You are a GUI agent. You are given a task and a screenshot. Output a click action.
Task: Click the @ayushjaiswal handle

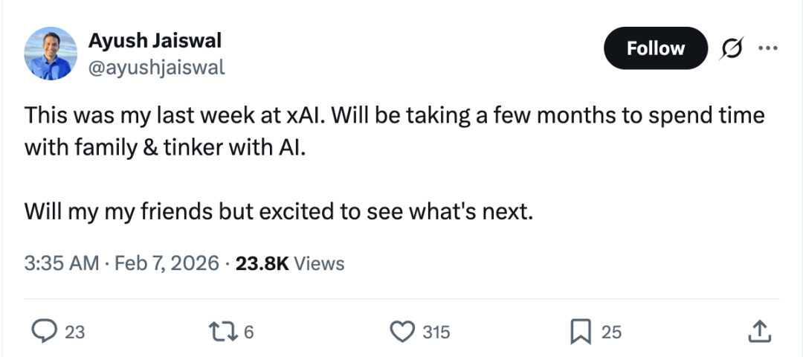coord(156,68)
